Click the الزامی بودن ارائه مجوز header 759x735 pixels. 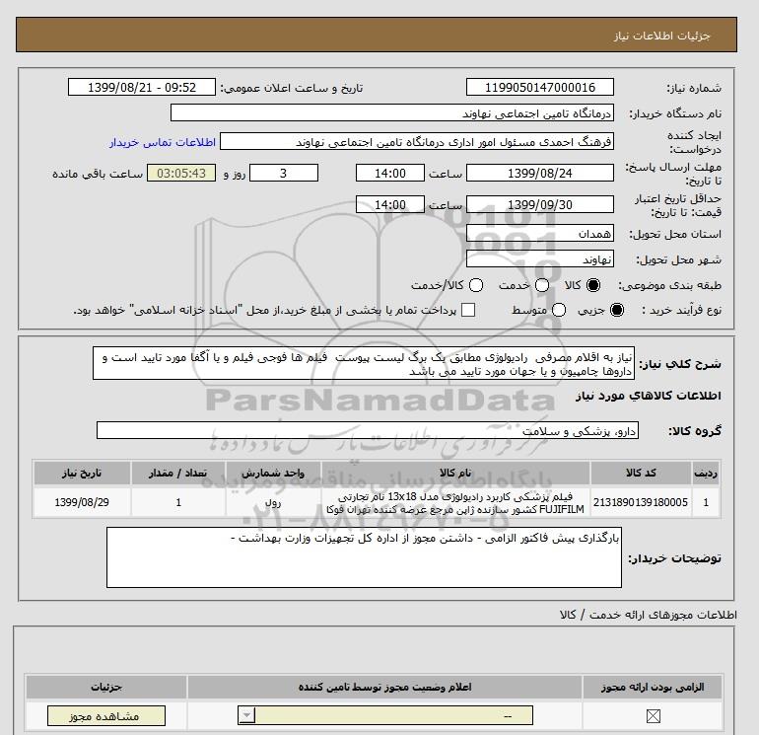point(653,687)
